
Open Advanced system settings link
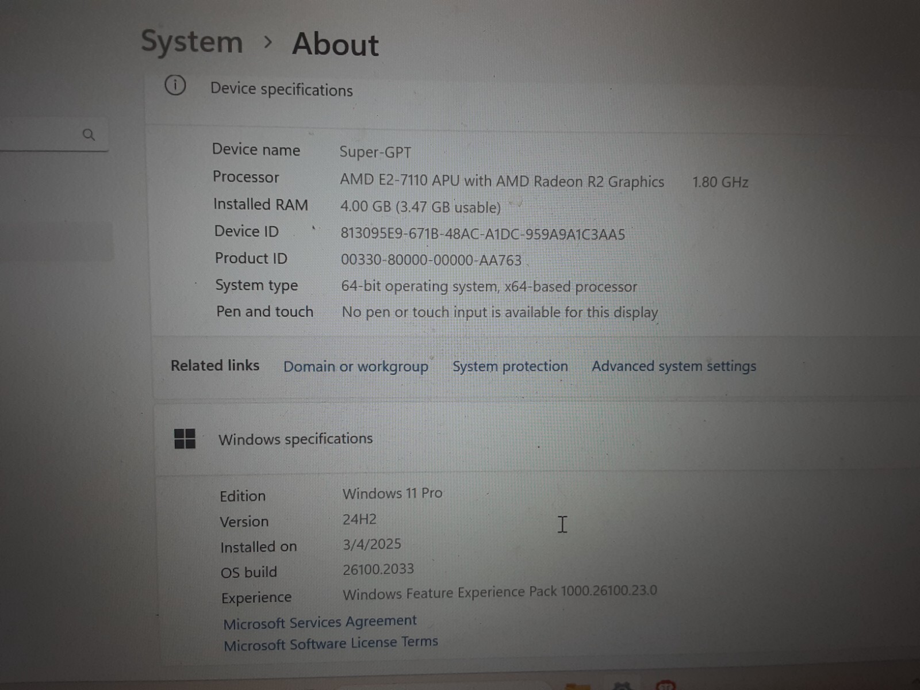[674, 366]
